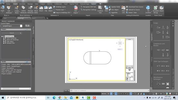The image size is (178, 100).
Task: Click the Hyperlink command
Action: click(113, 12)
